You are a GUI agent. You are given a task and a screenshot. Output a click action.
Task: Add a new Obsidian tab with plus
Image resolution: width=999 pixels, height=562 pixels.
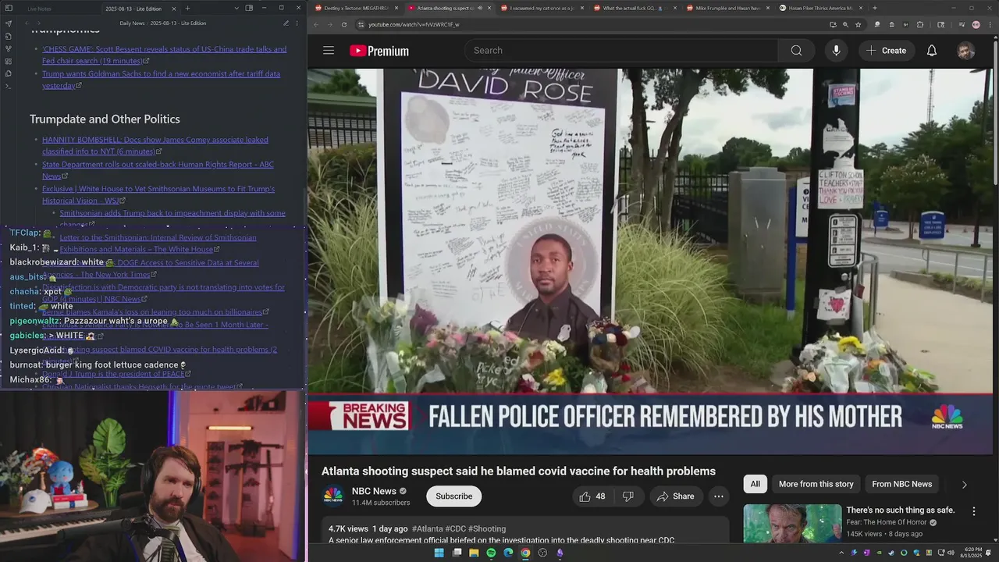[x=187, y=9]
